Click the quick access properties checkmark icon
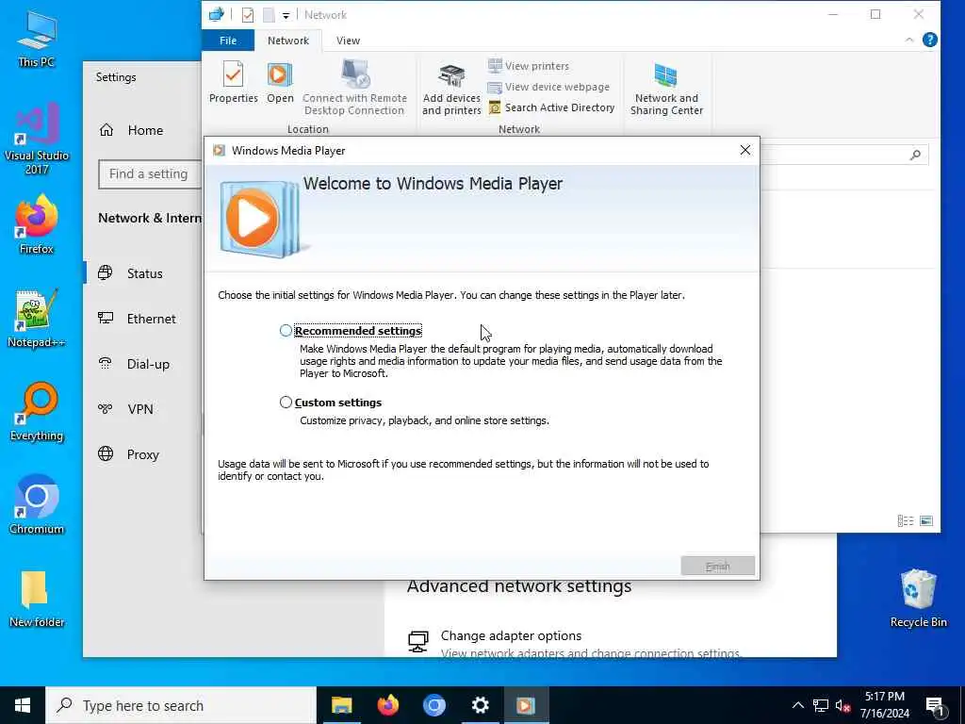This screenshot has width=965, height=724. (248, 15)
